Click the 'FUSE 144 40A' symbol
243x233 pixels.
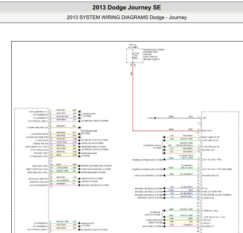point(135,56)
